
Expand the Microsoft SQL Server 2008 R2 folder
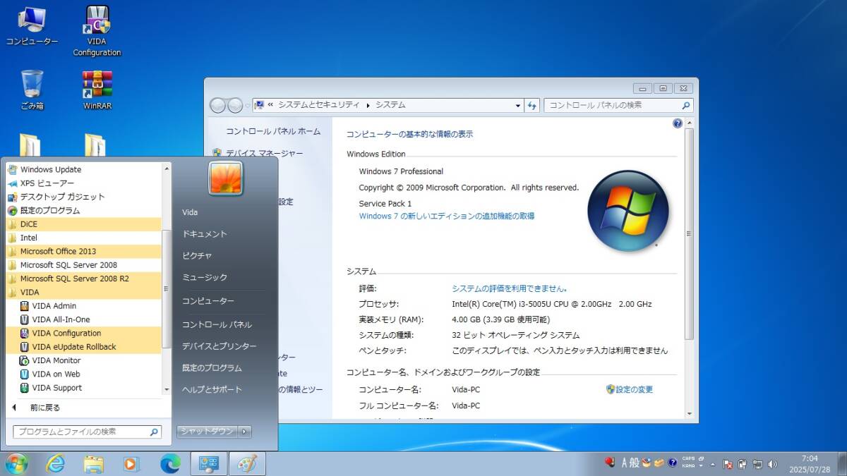84,279
